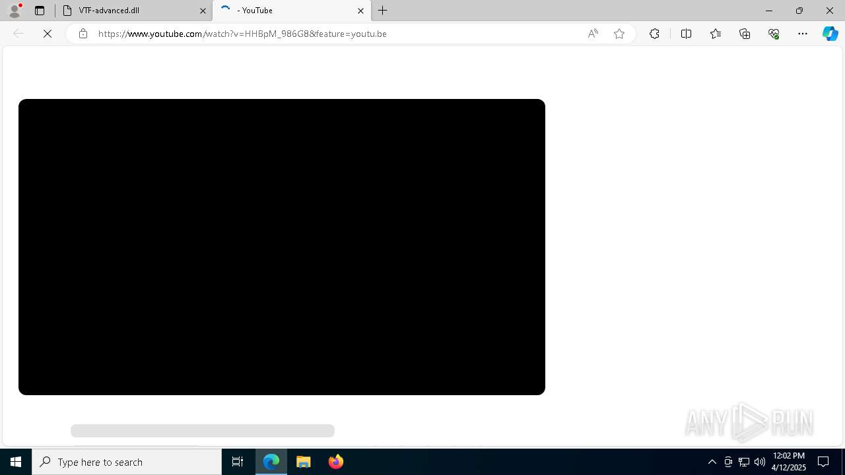Click the black video player area
Viewport: 845px width, 475px height.
[282, 247]
